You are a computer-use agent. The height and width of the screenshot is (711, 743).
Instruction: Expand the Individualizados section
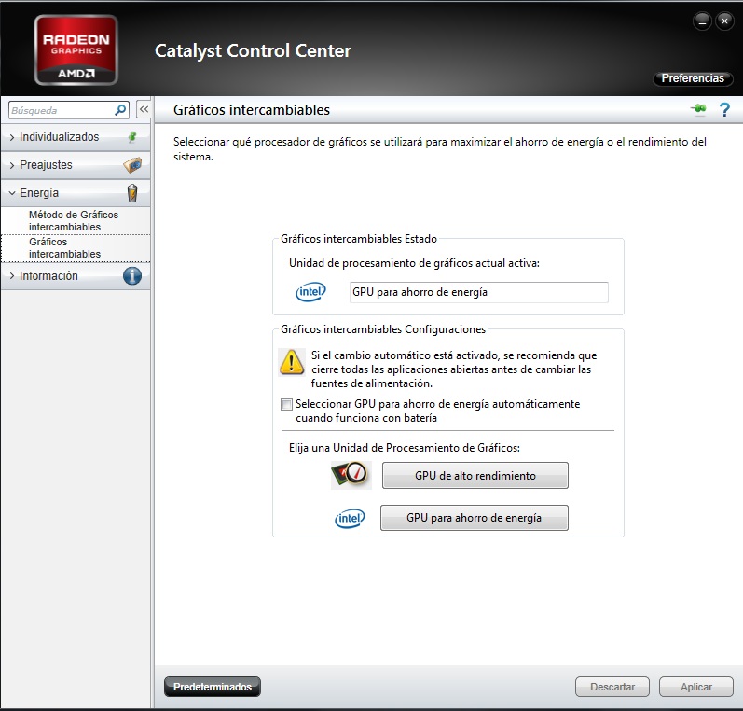click(x=76, y=137)
